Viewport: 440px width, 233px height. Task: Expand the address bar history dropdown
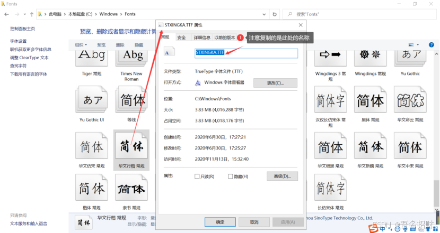point(264,14)
